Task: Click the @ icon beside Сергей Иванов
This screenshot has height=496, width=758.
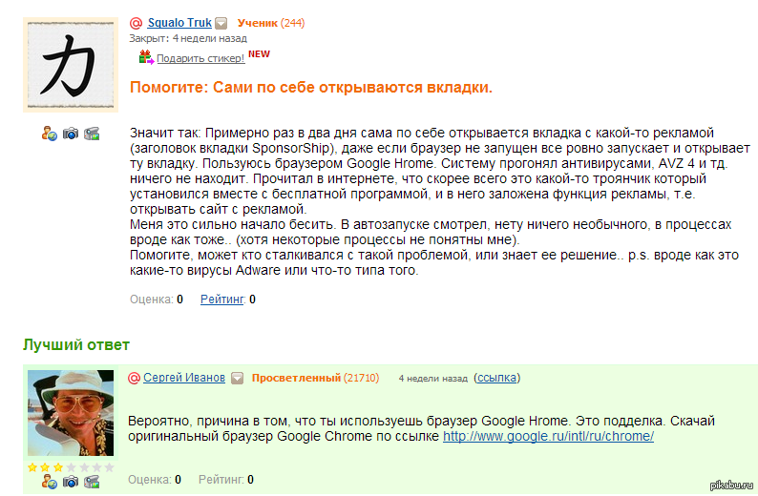Action: pos(134,378)
